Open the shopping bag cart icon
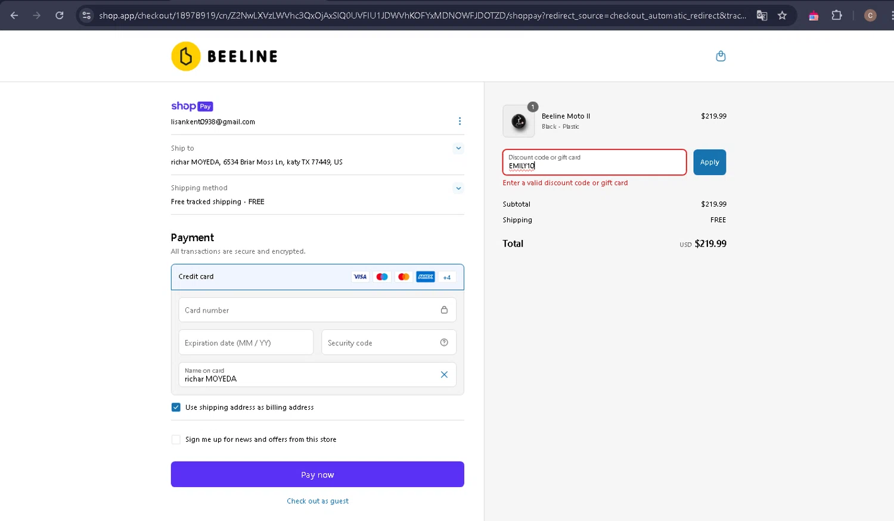The width and height of the screenshot is (894, 521). (721, 56)
